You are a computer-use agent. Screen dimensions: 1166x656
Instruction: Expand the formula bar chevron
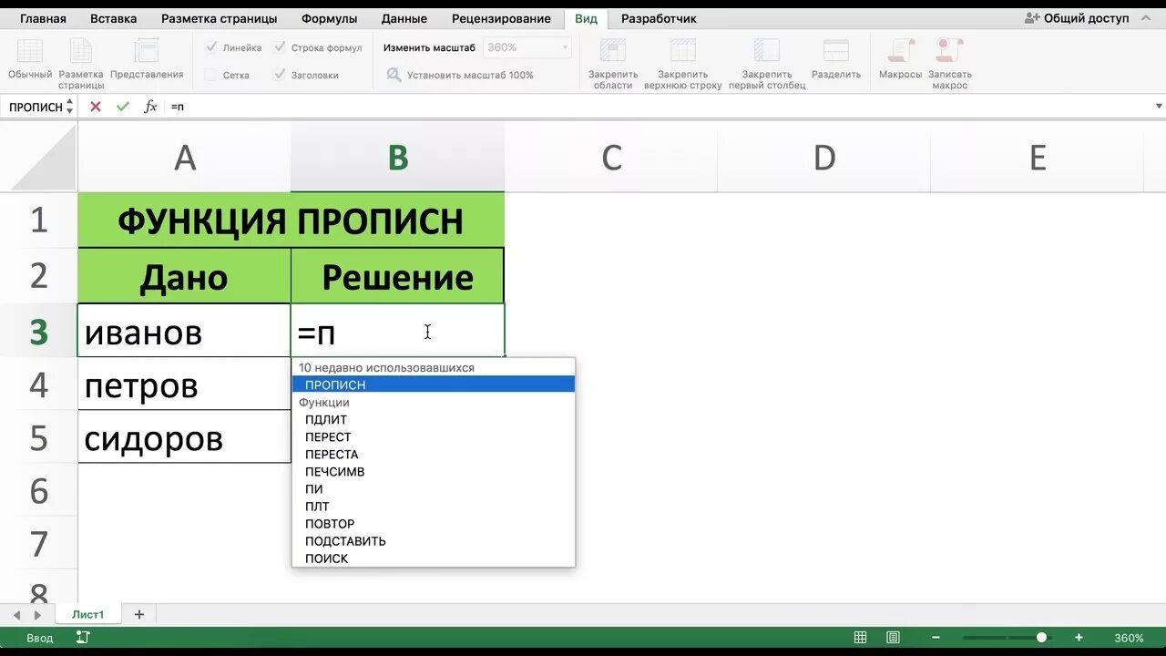[1159, 107]
